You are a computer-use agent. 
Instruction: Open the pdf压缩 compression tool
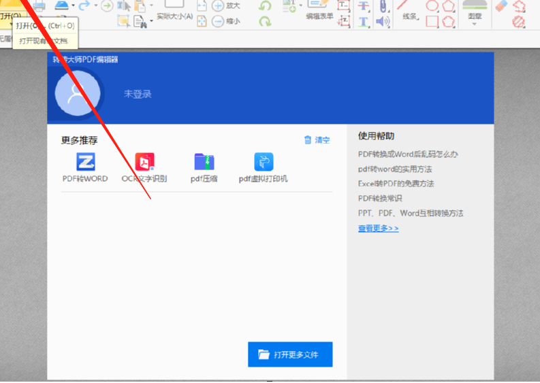coord(204,167)
